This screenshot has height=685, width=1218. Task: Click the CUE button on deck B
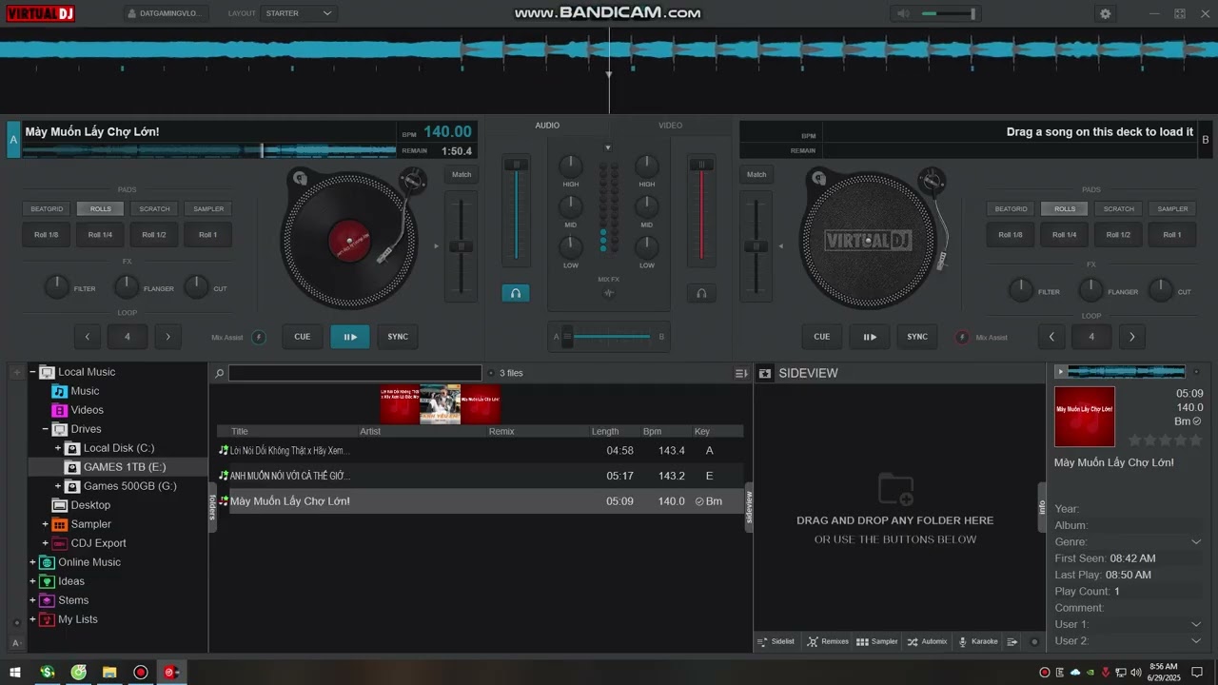click(x=822, y=337)
